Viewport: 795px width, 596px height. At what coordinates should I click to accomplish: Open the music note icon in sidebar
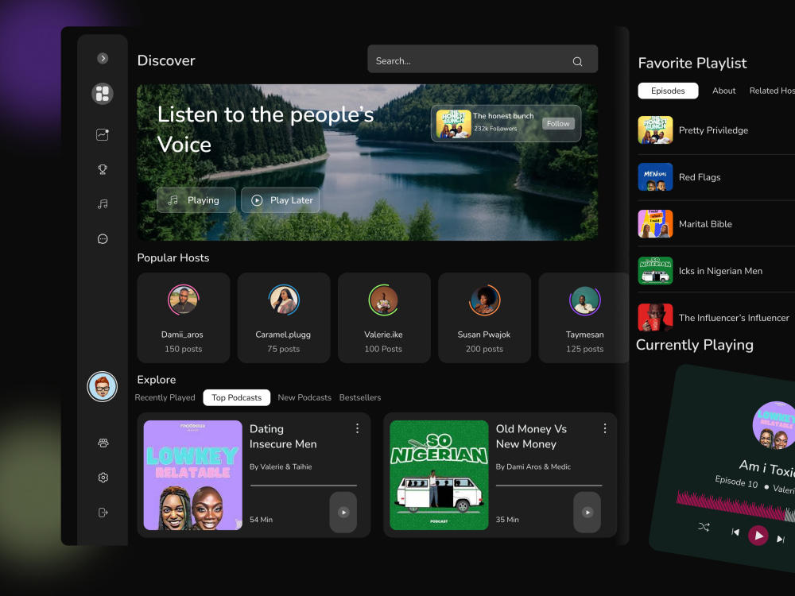pyautogui.click(x=103, y=203)
